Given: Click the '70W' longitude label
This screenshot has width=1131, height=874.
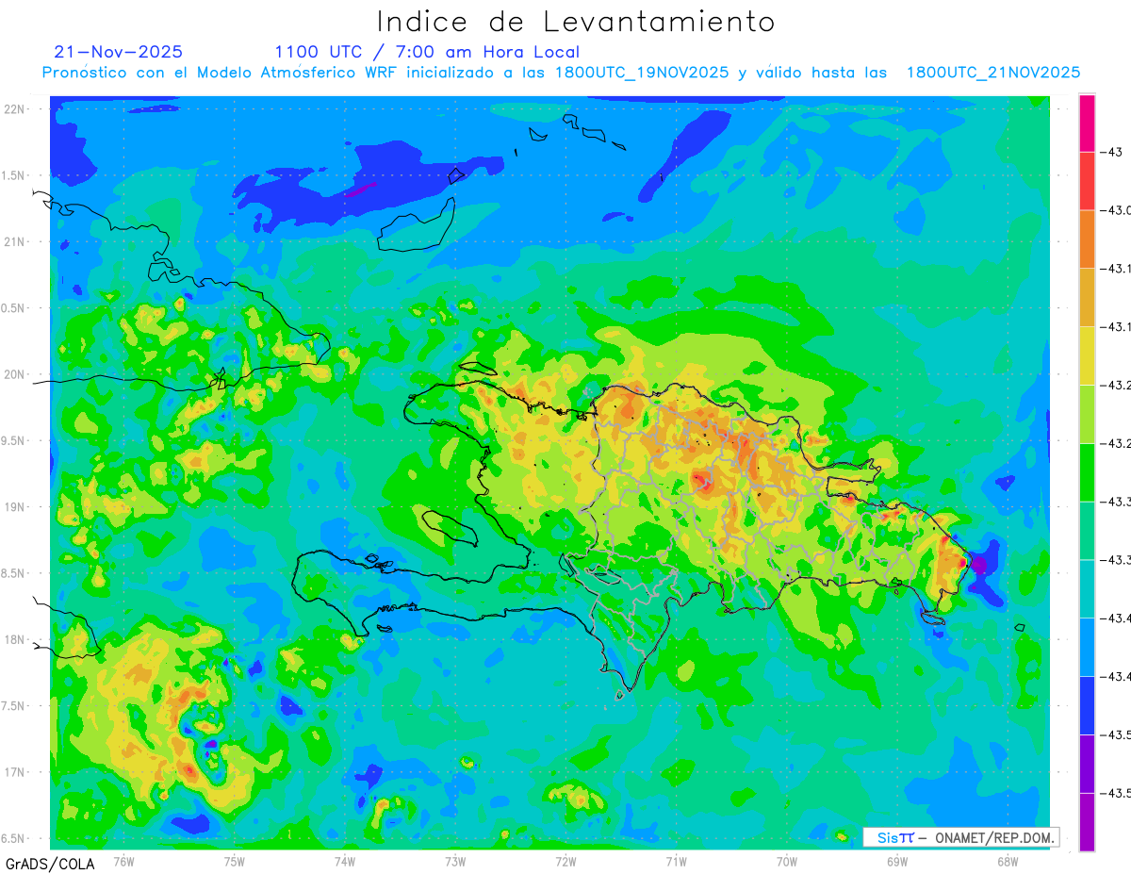Looking at the screenshot, I should [787, 861].
